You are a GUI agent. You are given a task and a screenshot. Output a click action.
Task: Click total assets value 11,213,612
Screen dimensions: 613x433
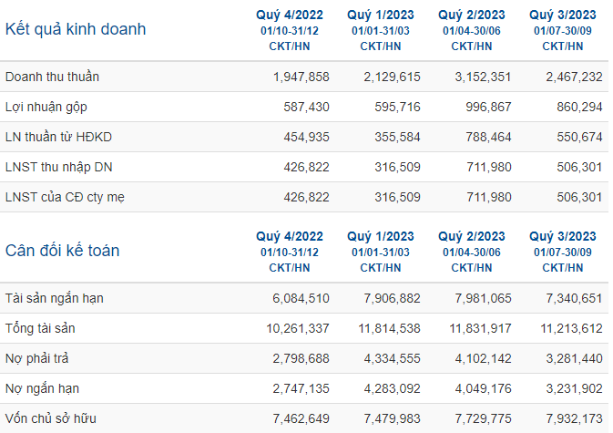(x=571, y=328)
